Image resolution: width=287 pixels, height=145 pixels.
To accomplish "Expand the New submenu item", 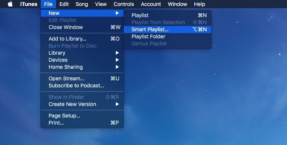I will pyautogui.click(x=82, y=13).
